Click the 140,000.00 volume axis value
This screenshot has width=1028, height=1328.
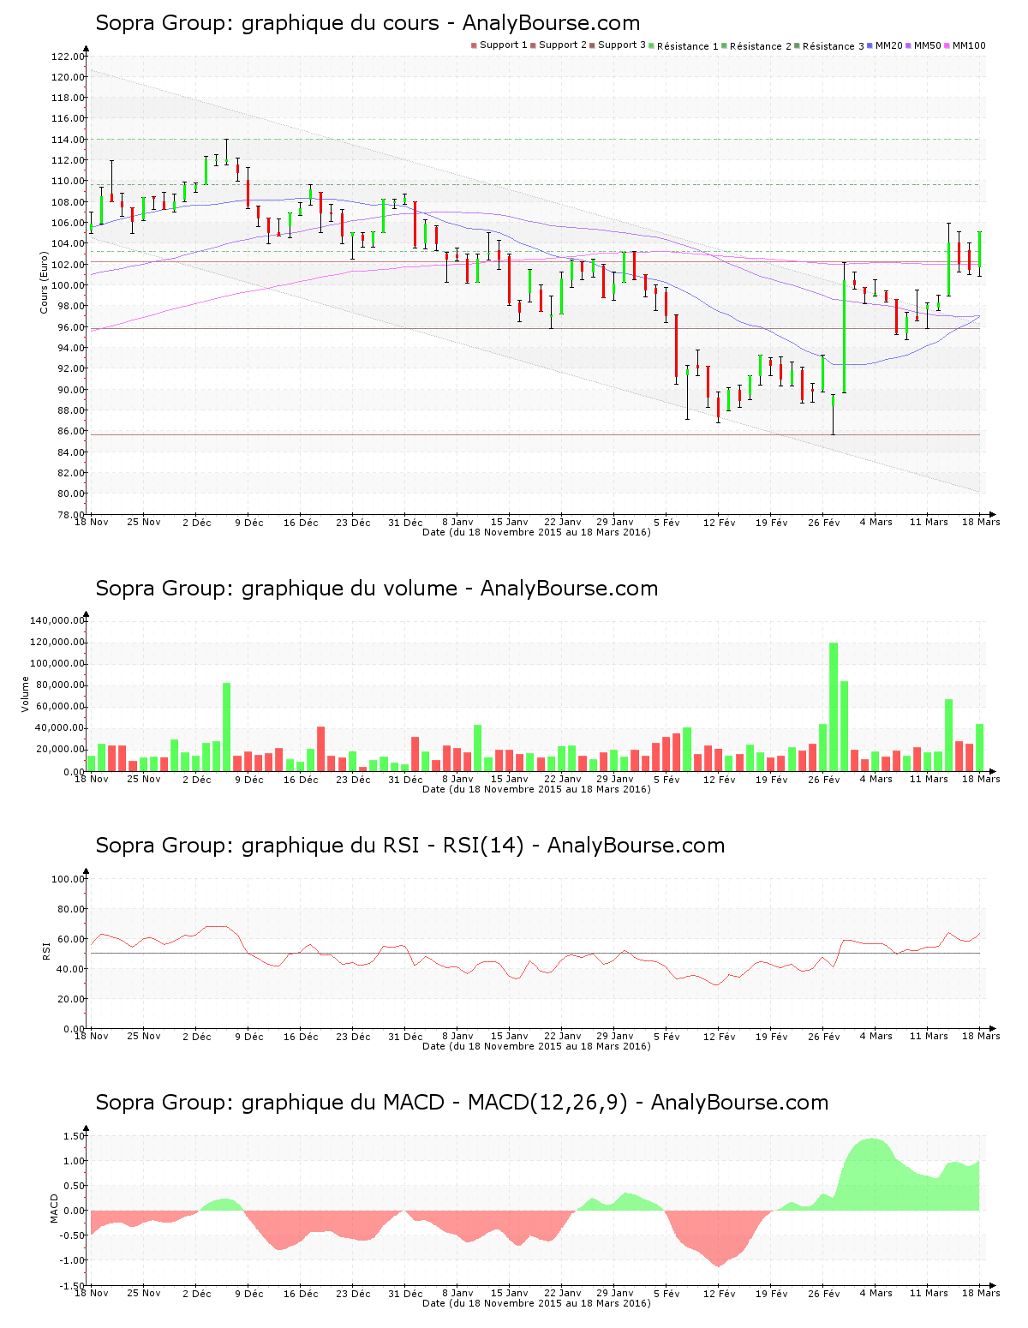[57, 620]
